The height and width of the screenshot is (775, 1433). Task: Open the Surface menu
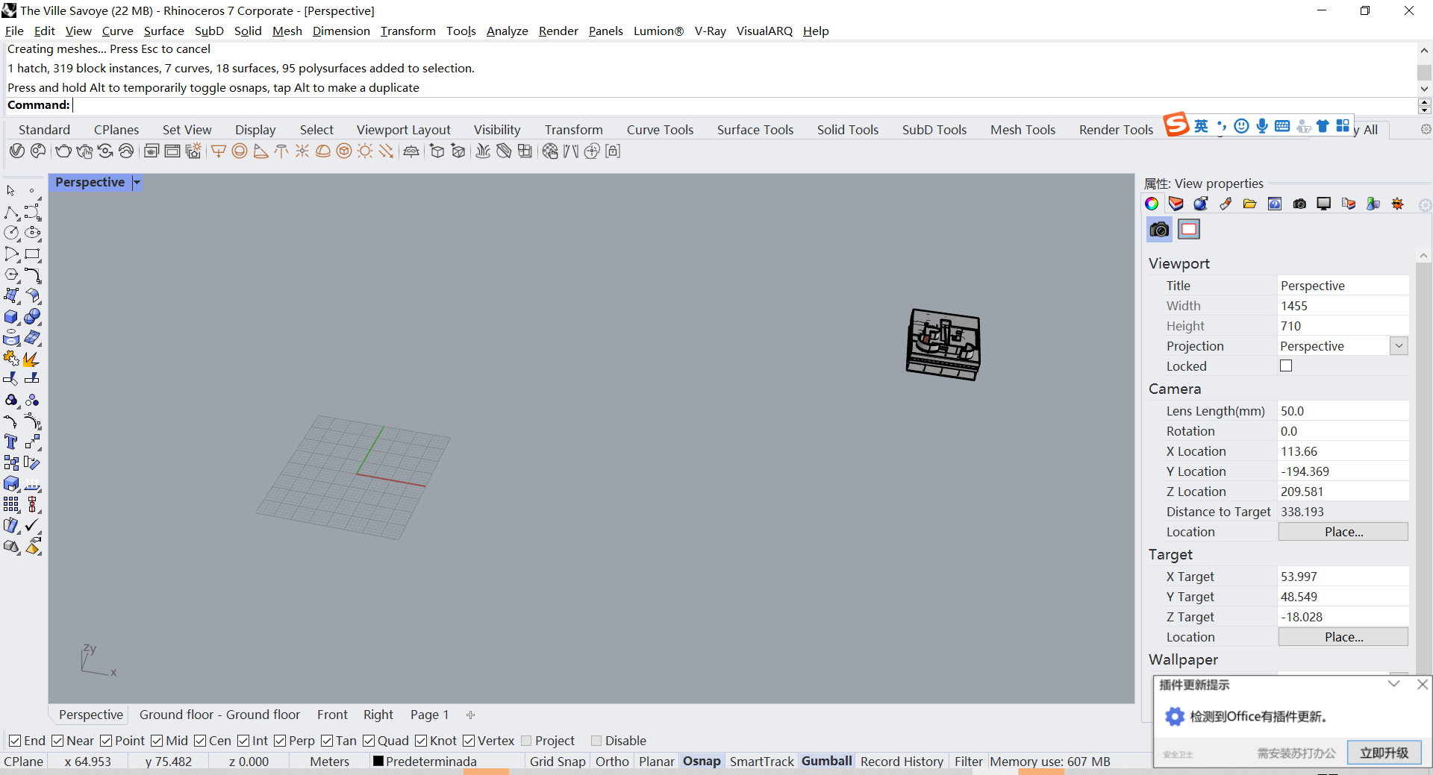coord(163,31)
